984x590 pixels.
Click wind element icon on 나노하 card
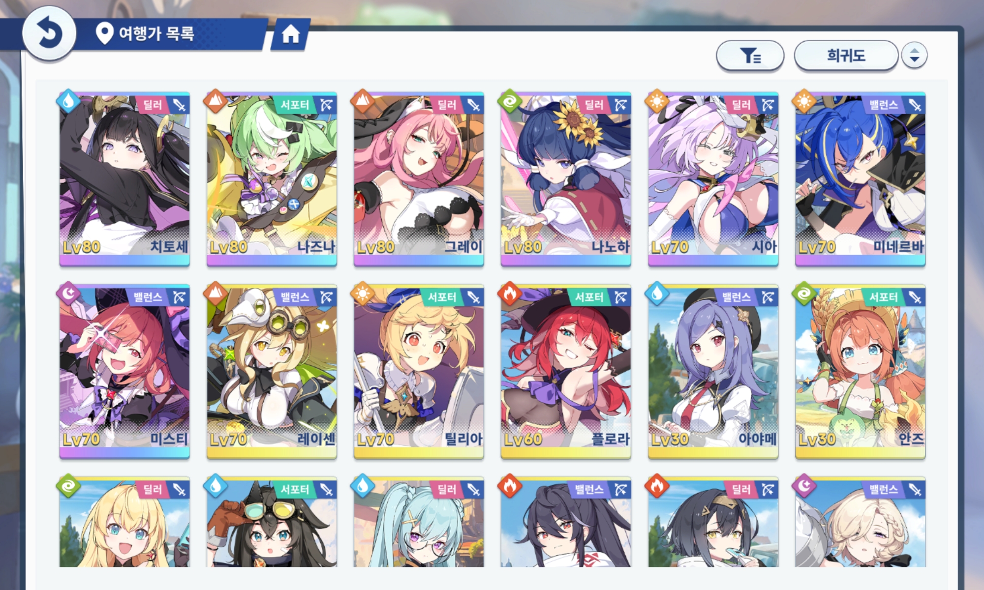click(509, 101)
